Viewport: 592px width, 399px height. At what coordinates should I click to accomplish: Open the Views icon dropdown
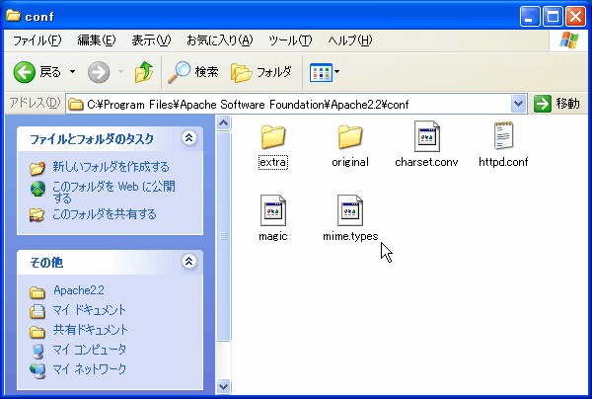coord(325,72)
